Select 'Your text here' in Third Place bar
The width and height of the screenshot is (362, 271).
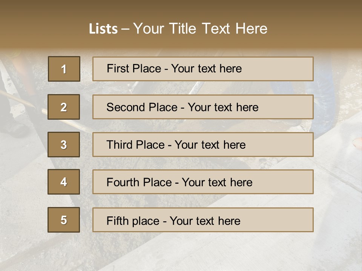(x=210, y=145)
